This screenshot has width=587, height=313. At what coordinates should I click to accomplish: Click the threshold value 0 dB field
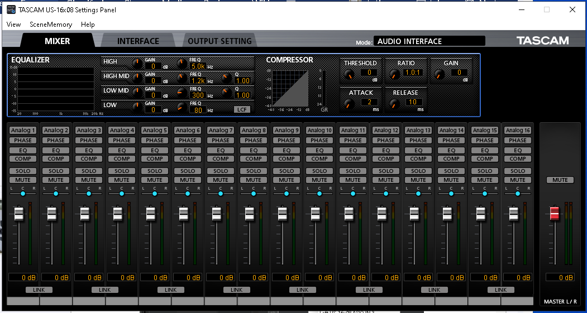tap(370, 73)
